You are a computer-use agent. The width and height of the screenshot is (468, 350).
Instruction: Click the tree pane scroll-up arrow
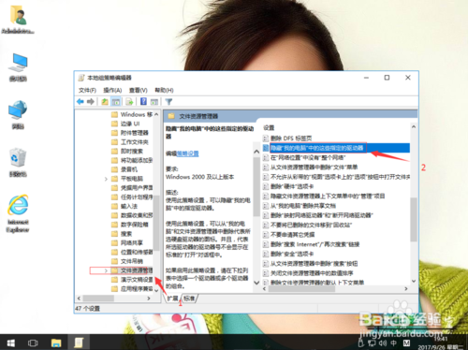pyautogui.click(x=156, y=115)
